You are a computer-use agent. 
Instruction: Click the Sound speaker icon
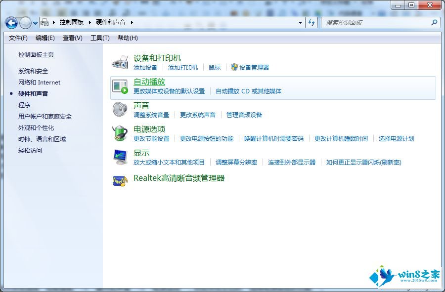120,110
